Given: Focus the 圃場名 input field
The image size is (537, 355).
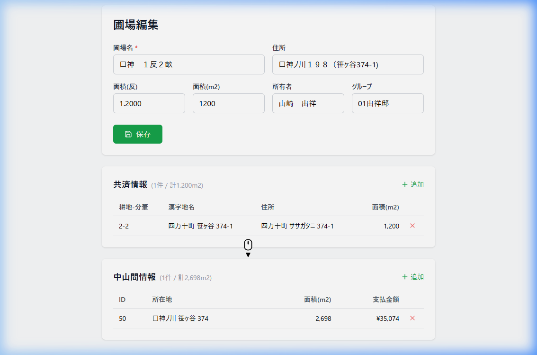Looking at the screenshot, I should [188, 64].
